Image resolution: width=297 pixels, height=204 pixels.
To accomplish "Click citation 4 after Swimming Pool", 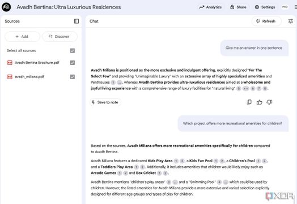I will point(219,182).
